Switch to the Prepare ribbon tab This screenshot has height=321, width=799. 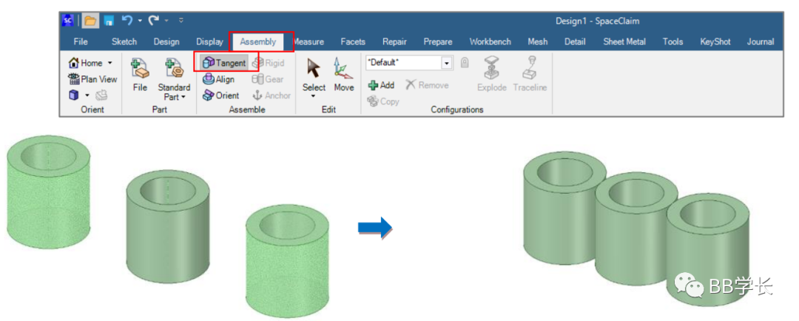pyautogui.click(x=438, y=41)
